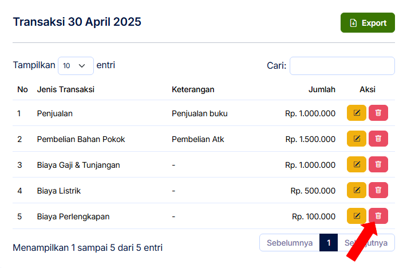Go to the Sebelumnya page
Image resolution: width=403 pixels, height=268 pixels.
click(290, 243)
